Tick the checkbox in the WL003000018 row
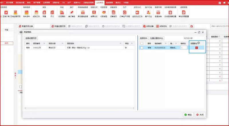Image resolution: width=229 pixels, height=126 pixels. [x=142, y=48]
